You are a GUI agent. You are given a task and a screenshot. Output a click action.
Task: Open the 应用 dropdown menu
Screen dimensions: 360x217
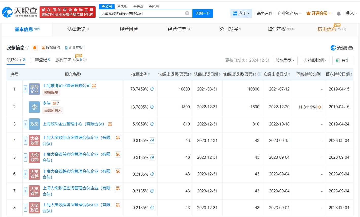241,13
